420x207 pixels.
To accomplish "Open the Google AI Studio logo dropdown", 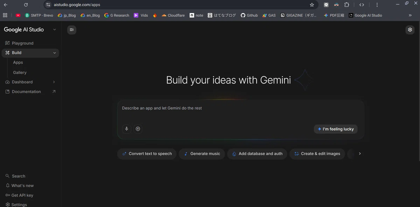I will pos(55,30).
